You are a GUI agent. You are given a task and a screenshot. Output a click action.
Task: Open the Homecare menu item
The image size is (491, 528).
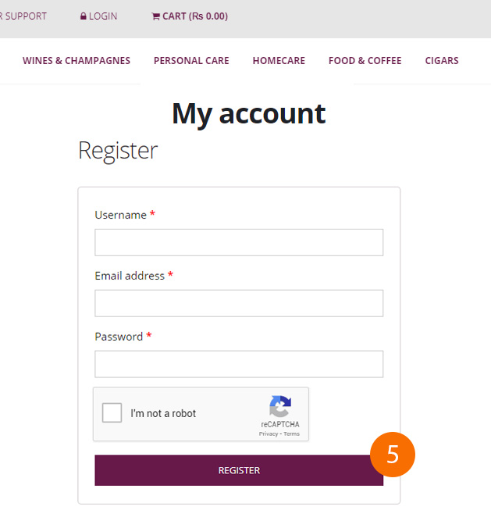pyautogui.click(x=279, y=61)
